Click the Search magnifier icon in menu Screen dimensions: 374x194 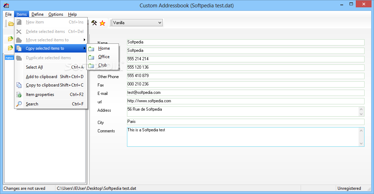click(x=19, y=104)
